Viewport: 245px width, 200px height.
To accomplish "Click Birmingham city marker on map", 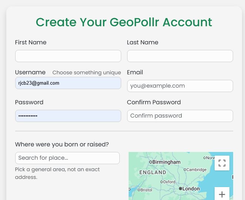I will (x=150, y=162).
